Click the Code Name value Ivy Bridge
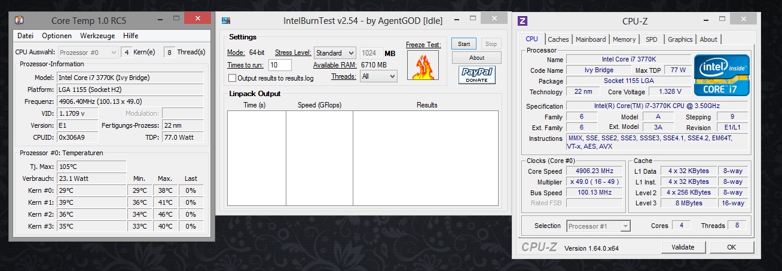The height and width of the screenshot is (271, 782). pos(598,70)
